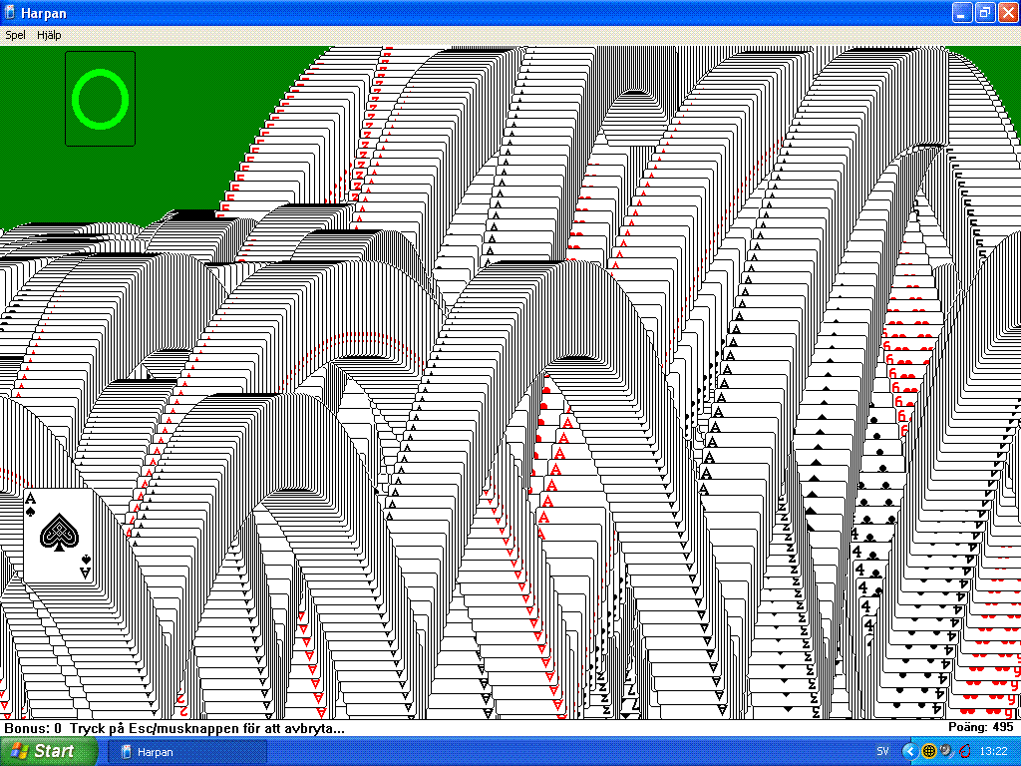Restore down the Harpan window

tap(984, 13)
